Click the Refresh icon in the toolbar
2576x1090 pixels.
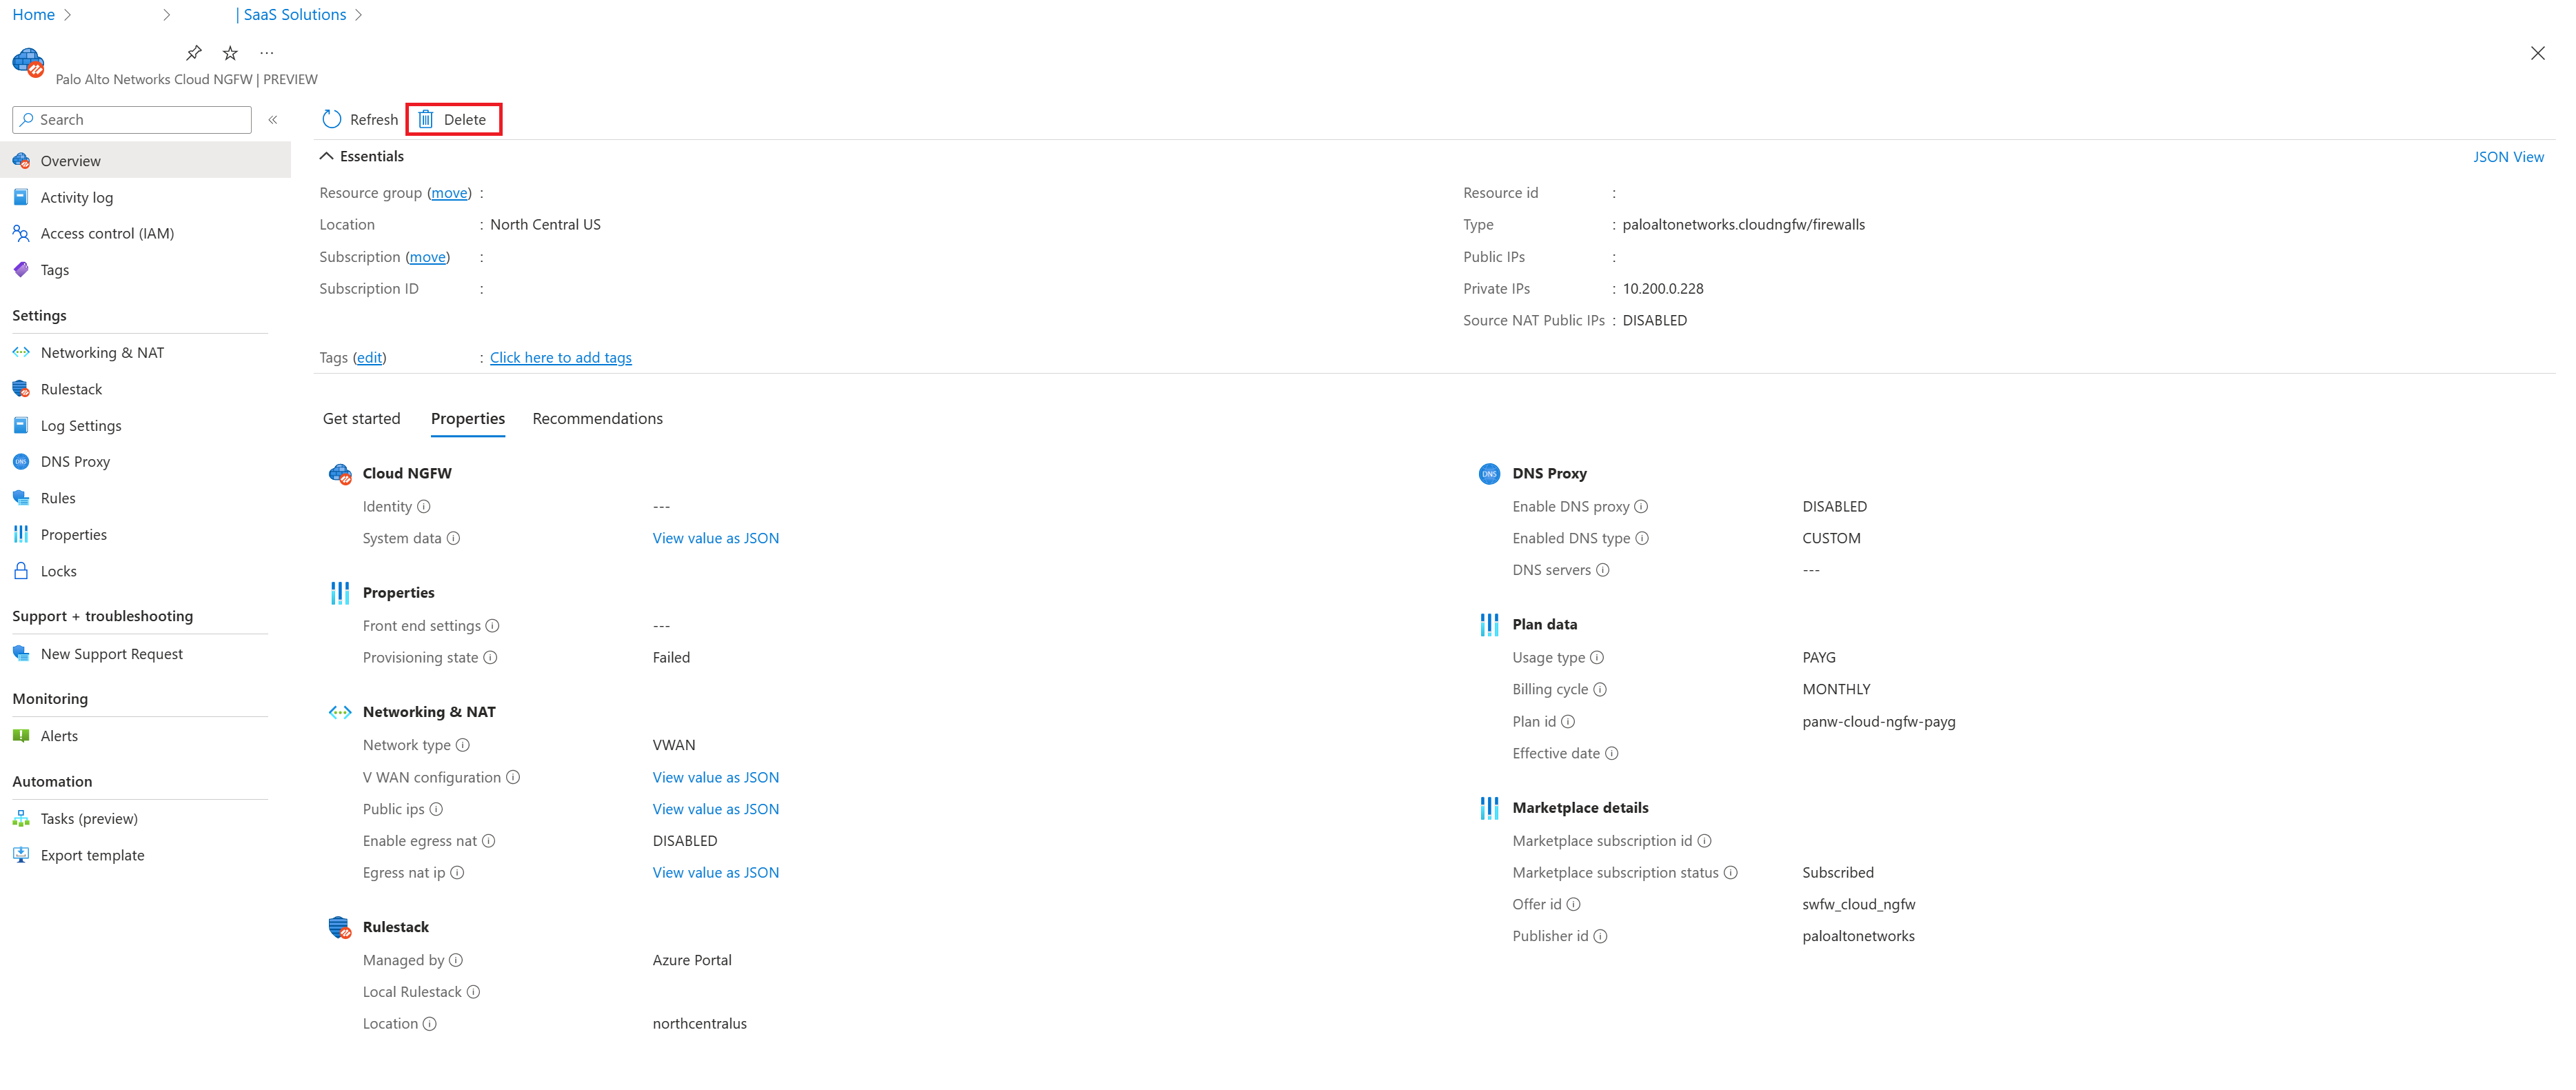pyautogui.click(x=332, y=119)
